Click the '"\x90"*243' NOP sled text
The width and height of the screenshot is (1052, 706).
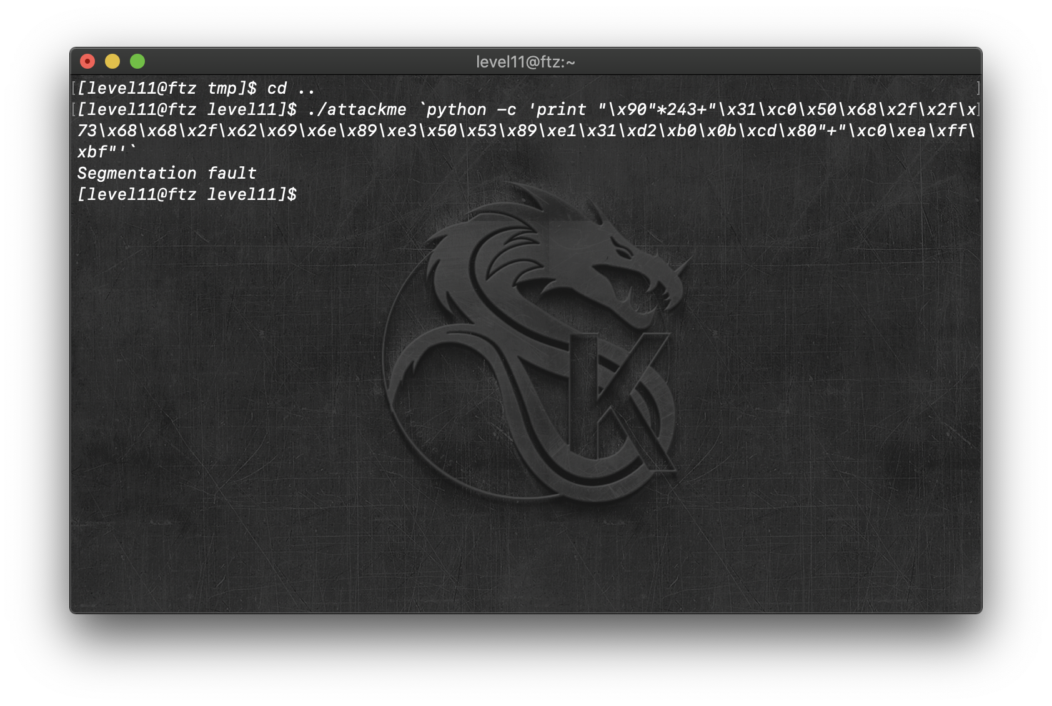[647, 110]
